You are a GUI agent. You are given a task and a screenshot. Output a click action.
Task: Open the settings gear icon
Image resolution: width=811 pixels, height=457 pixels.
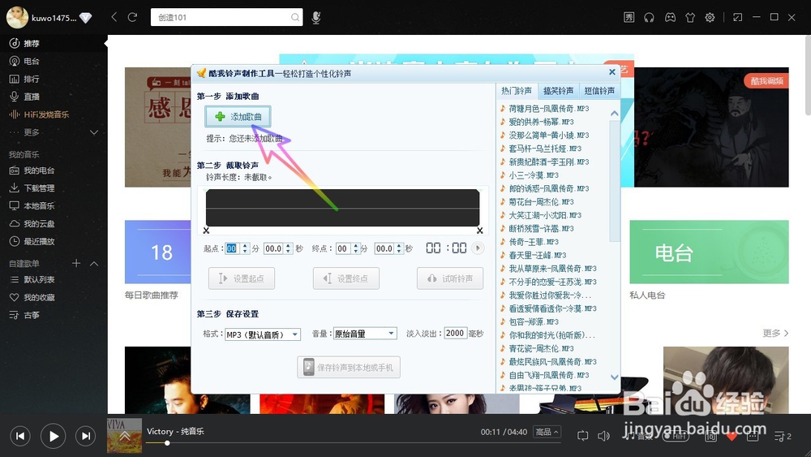pyautogui.click(x=710, y=17)
